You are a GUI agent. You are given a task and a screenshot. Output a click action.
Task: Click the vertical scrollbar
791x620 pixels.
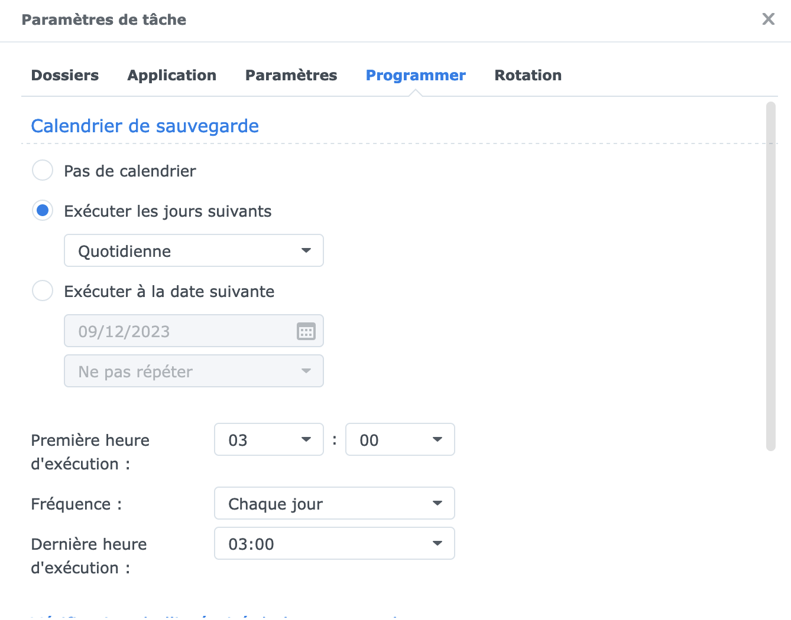coord(770,276)
